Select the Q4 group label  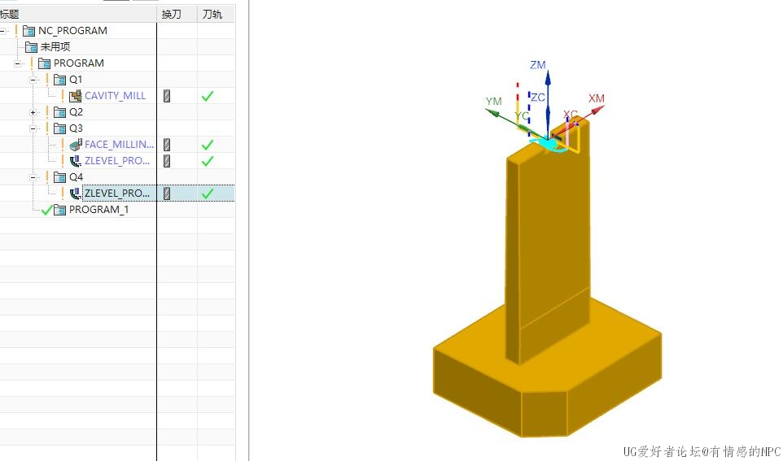(76, 177)
